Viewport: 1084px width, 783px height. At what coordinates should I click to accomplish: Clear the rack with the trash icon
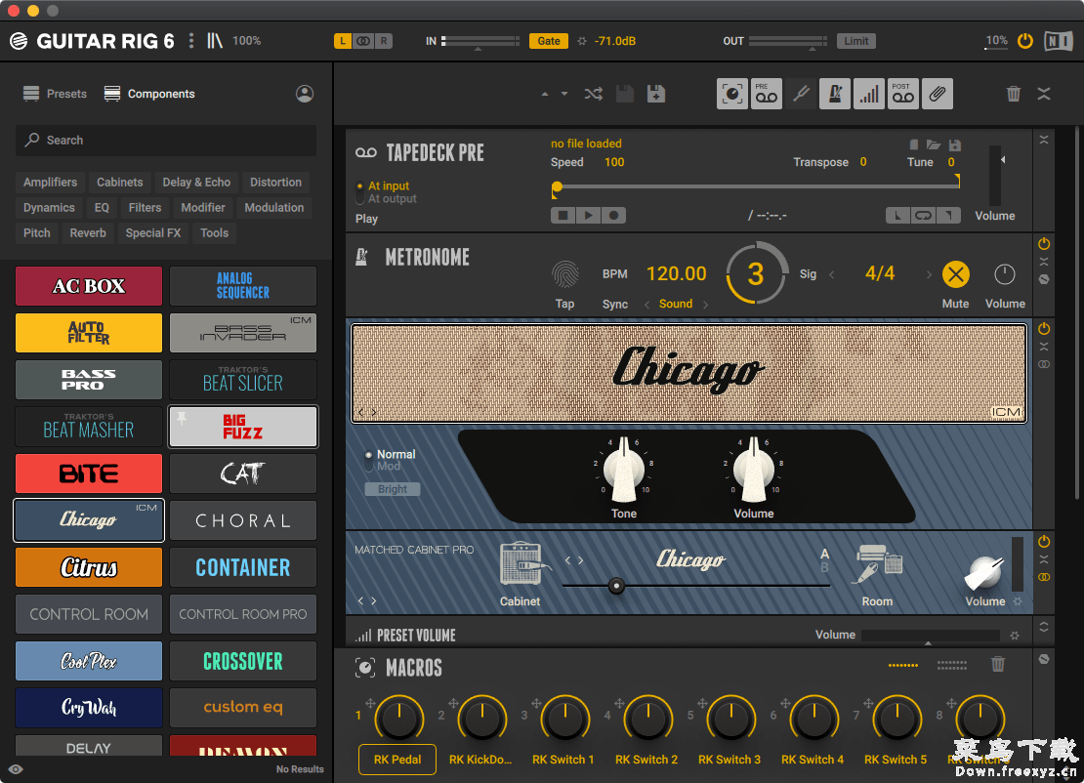[x=1014, y=94]
